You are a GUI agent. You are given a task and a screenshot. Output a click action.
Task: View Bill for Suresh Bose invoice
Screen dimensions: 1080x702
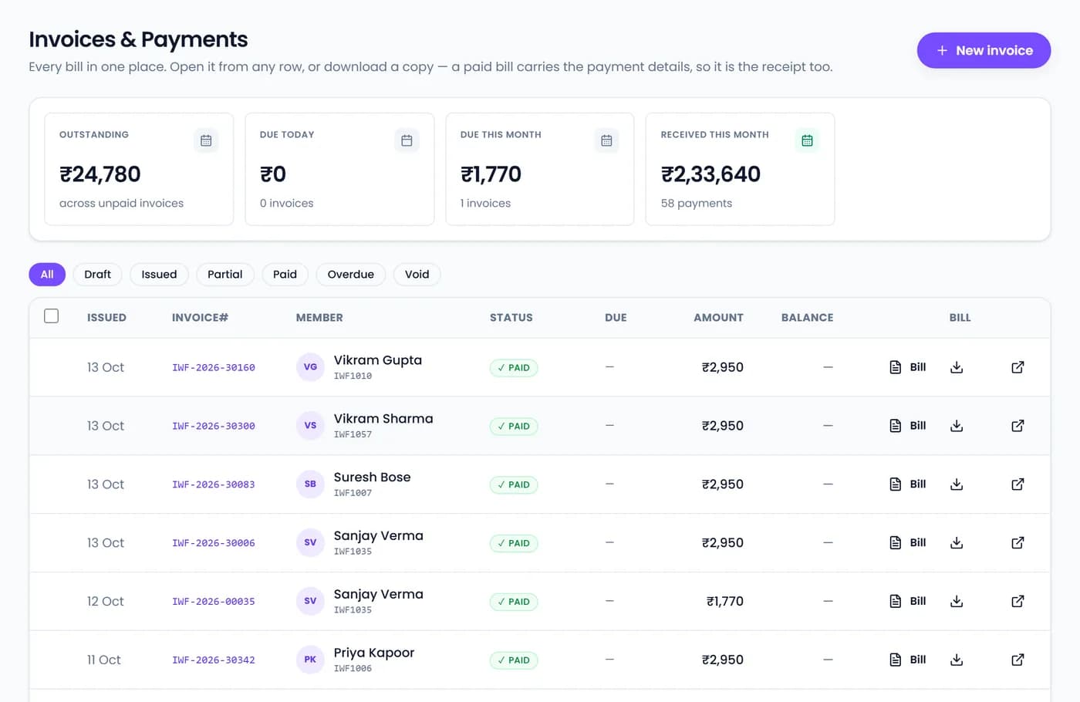[x=907, y=484]
